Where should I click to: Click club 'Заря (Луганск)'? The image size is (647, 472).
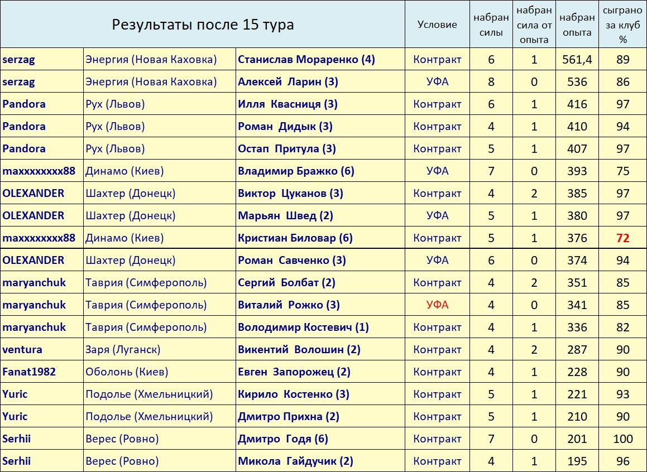coord(123,349)
